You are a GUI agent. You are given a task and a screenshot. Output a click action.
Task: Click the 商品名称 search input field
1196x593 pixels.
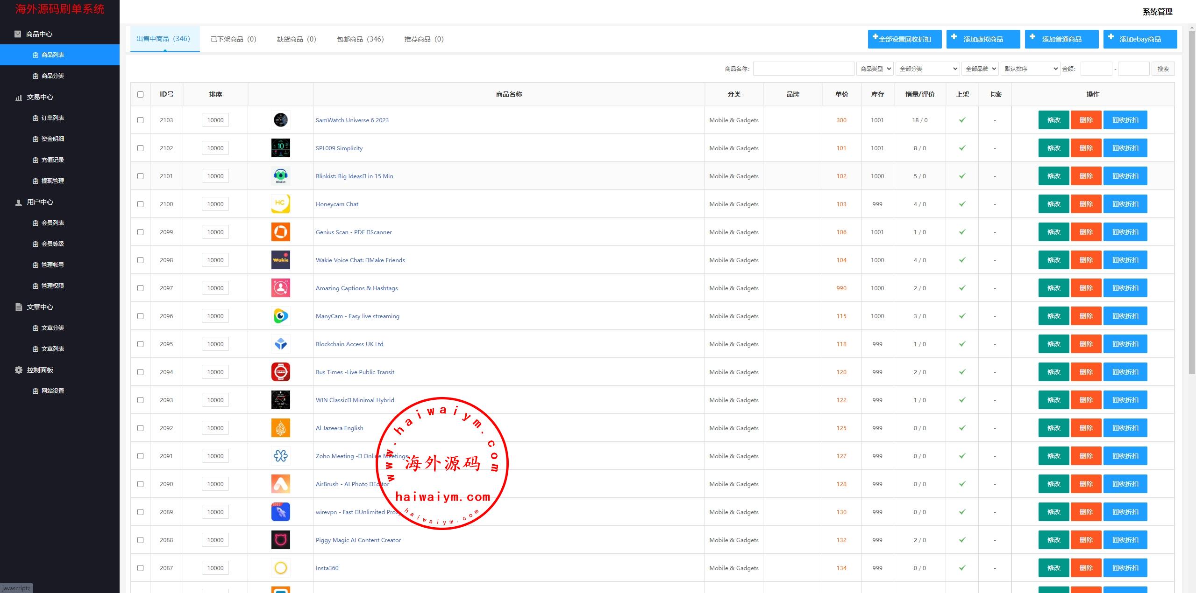click(804, 69)
